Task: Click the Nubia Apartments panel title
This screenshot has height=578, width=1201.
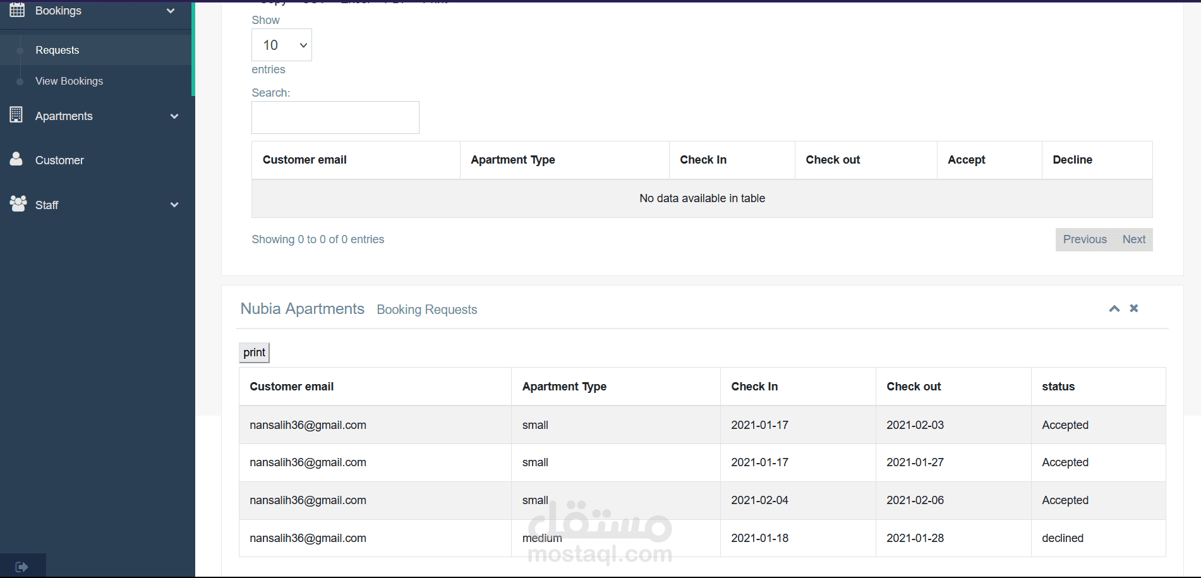Action: tap(302, 309)
